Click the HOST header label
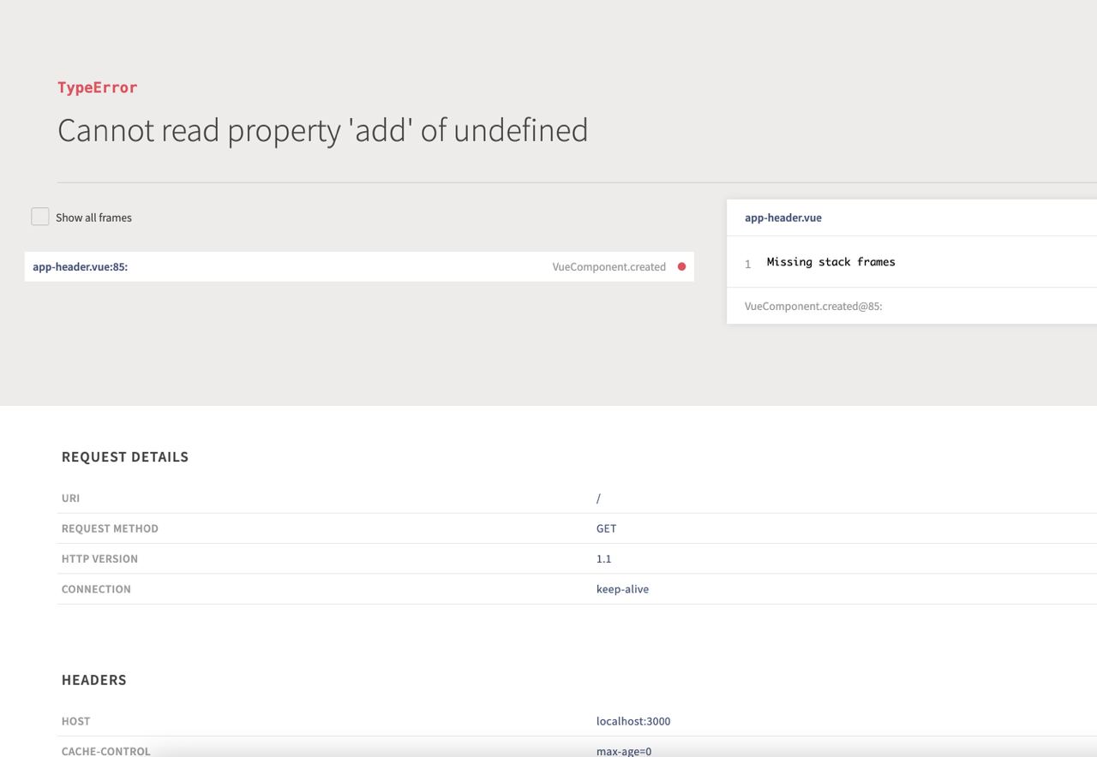Image resolution: width=1097 pixels, height=757 pixels. 75,721
